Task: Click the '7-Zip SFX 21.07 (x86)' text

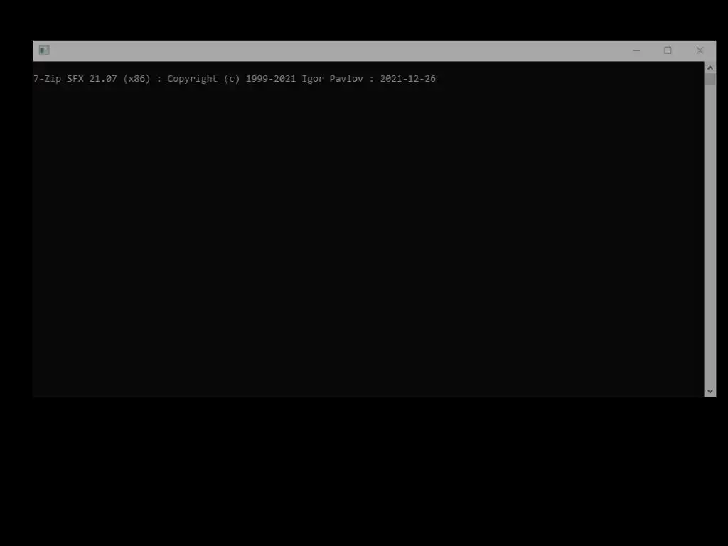Action: 92,79
